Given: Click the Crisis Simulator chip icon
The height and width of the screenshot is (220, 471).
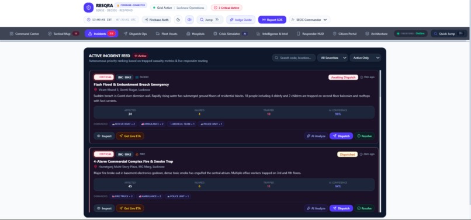Looking at the screenshot, I should point(216,34).
